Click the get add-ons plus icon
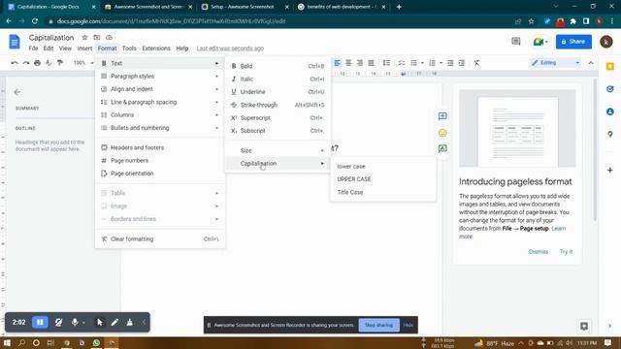Viewport: 621px width, 349px height. [x=610, y=171]
